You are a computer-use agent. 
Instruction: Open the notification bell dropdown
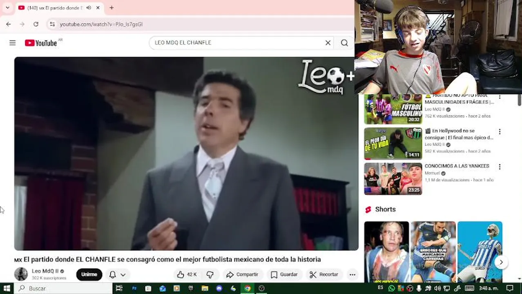pyautogui.click(x=117, y=274)
